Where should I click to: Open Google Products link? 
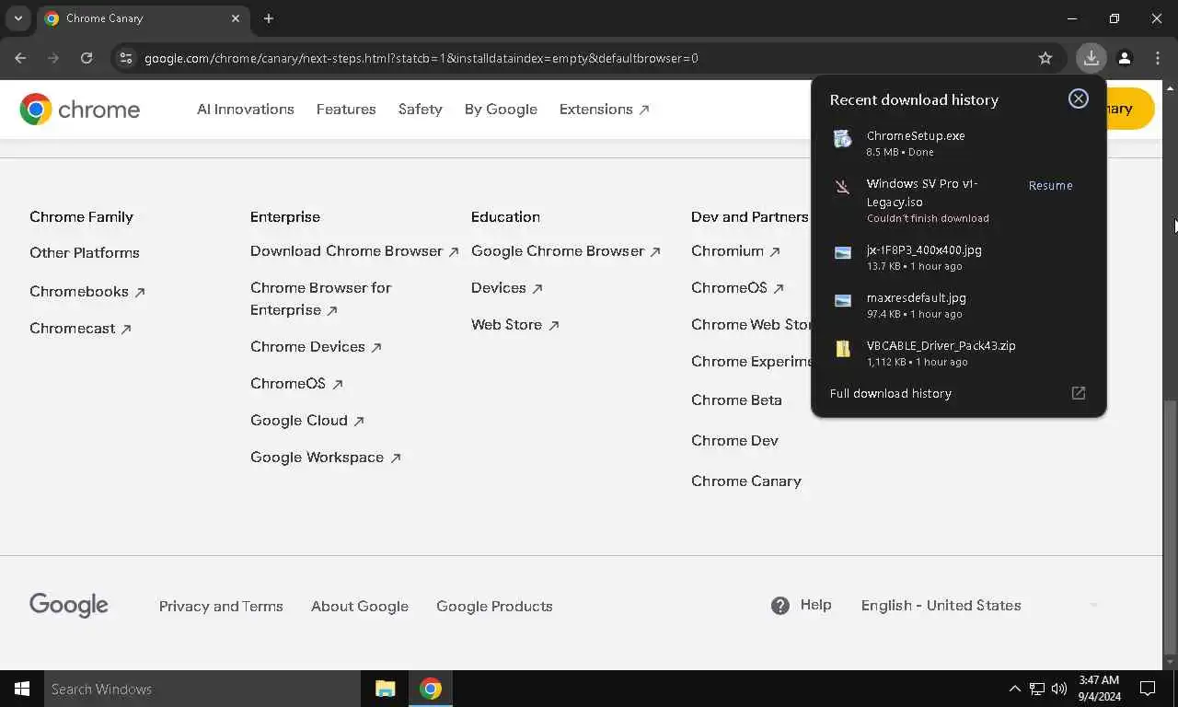coord(494,607)
